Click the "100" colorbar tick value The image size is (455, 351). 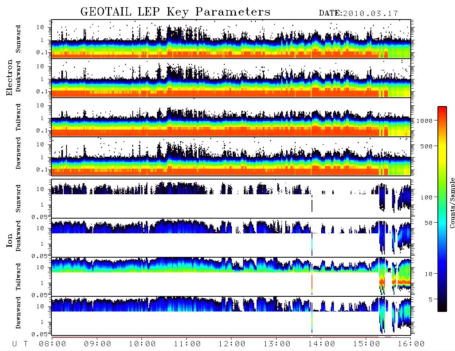[x=427, y=197]
